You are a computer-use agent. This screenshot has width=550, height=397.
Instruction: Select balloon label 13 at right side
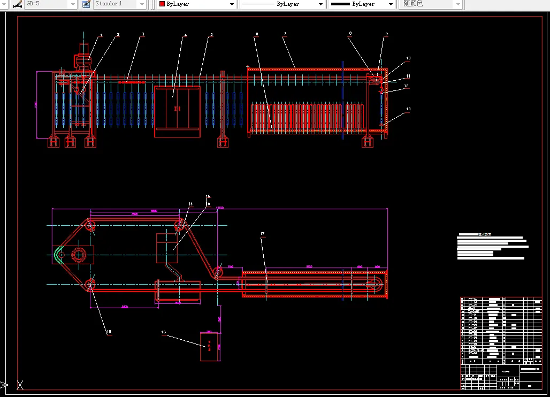point(408,109)
